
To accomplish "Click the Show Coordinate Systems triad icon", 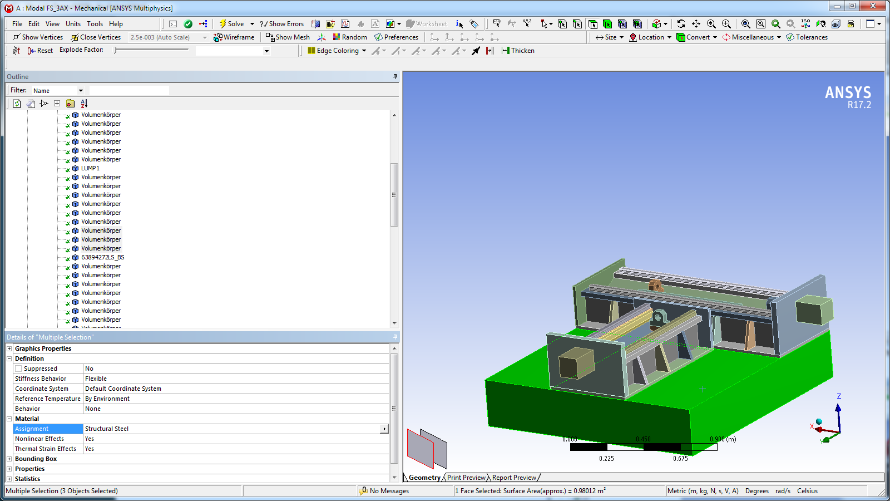I will (322, 37).
